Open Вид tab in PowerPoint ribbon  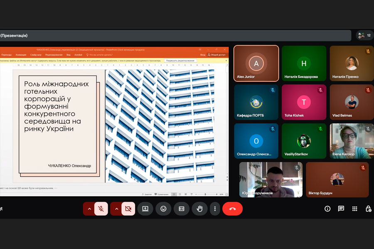69,55
